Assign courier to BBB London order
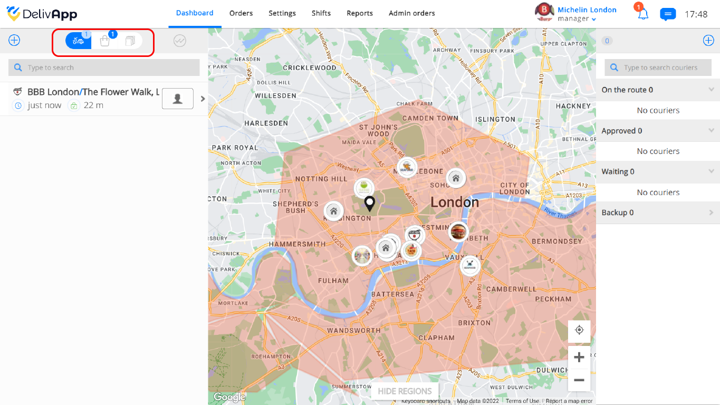 [x=178, y=99]
